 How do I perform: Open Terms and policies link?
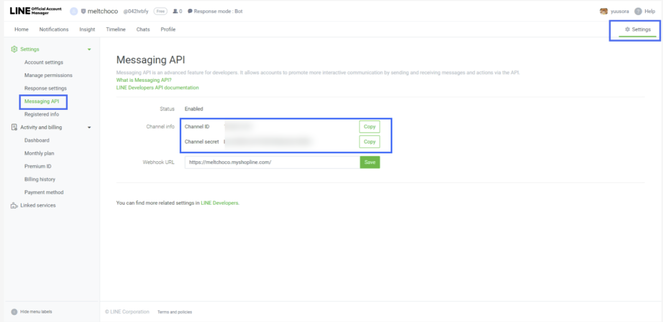point(175,312)
